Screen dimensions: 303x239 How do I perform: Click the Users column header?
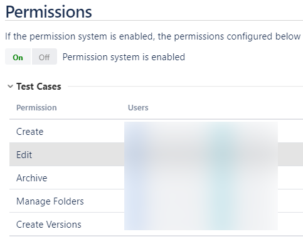pos(138,108)
